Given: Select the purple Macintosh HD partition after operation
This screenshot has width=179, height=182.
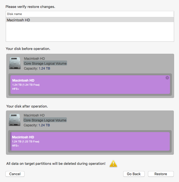Looking at the screenshot, I should [x=90, y=141].
